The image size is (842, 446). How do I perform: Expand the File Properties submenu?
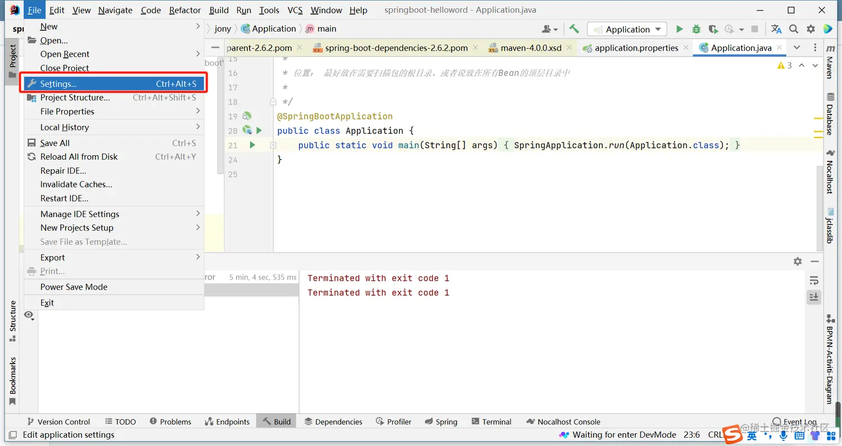(x=114, y=111)
